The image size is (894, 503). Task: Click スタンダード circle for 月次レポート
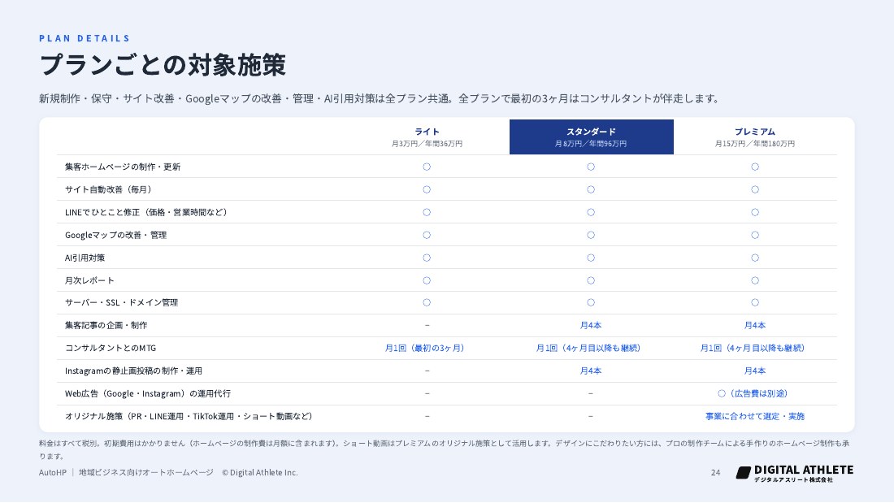tap(591, 280)
